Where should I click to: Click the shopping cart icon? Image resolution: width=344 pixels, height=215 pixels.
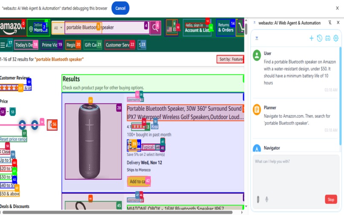coord(241,28)
